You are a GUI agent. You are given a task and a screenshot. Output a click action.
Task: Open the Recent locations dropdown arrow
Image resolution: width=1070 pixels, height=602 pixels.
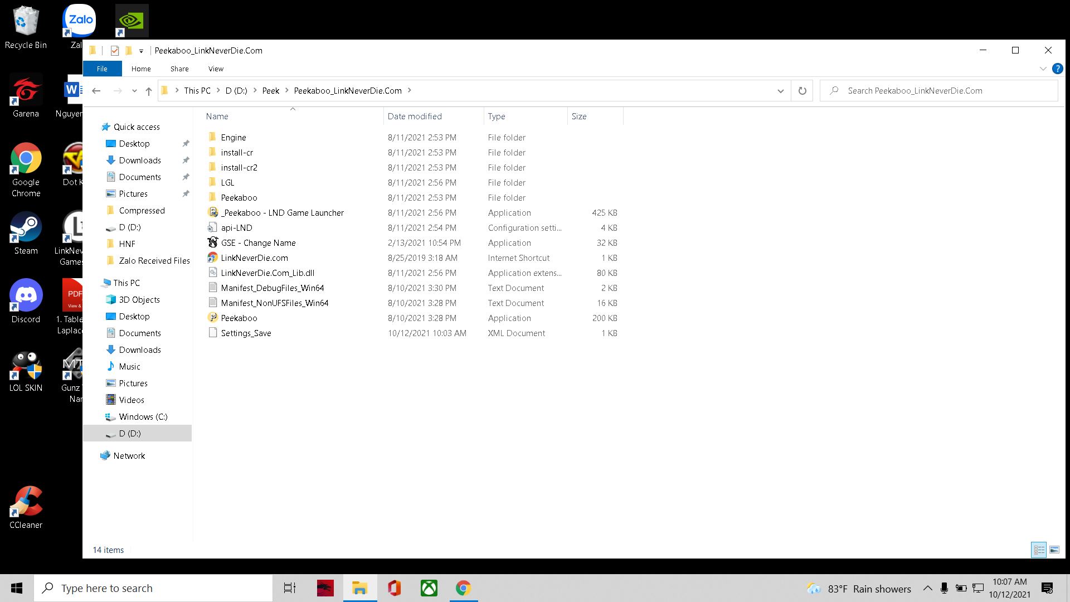[x=134, y=91]
